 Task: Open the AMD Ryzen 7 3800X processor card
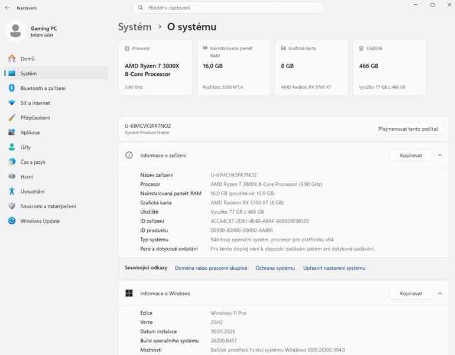click(155, 68)
